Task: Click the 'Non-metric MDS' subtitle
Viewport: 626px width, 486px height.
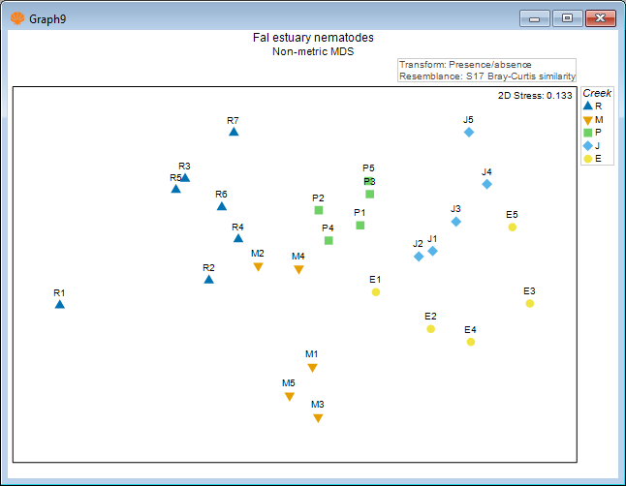Action: point(312,51)
